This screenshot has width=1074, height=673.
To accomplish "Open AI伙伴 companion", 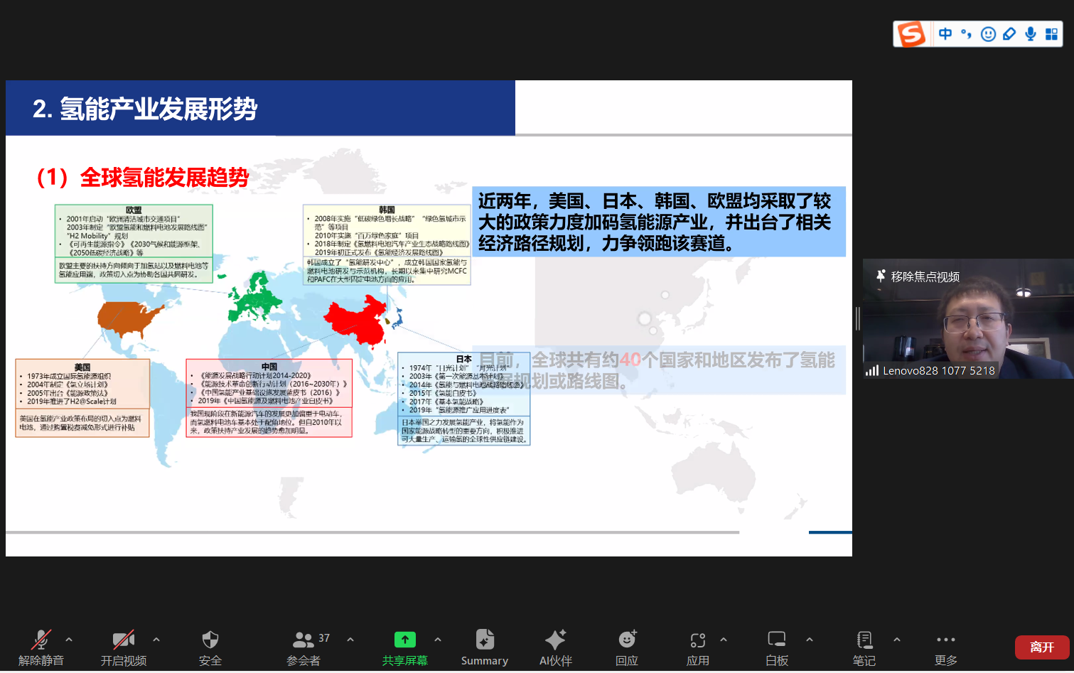I will (x=556, y=647).
